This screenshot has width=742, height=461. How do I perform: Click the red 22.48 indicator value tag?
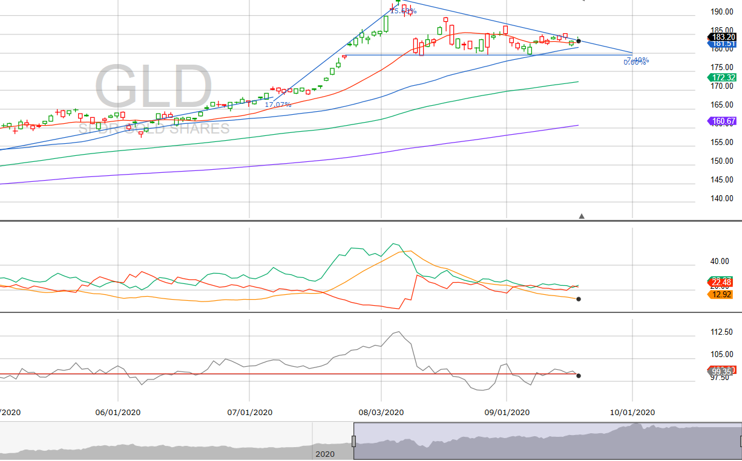tap(721, 283)
